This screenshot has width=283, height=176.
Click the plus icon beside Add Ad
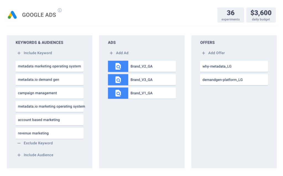(x=111, y=53)
